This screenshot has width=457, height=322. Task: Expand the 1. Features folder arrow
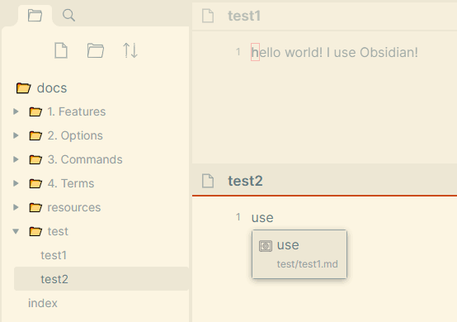tap(16, 111)
